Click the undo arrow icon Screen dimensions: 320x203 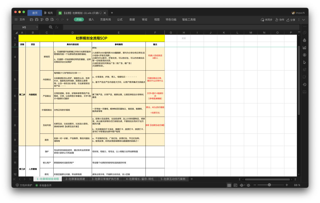point(57,20)
